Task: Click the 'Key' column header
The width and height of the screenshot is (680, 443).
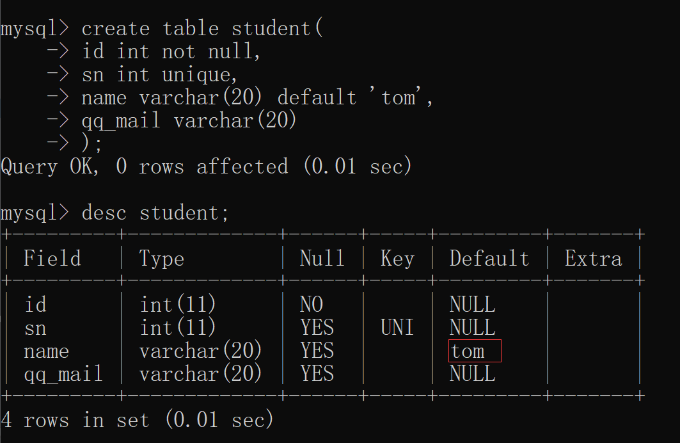Action: [398, 259]
